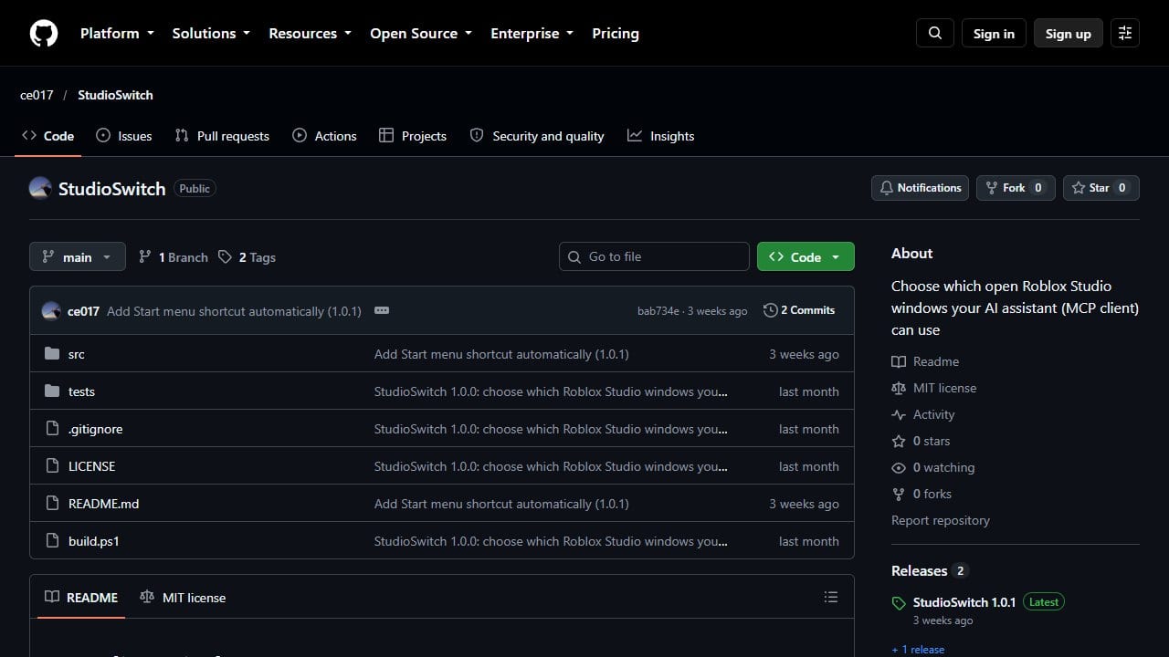Image resolution: width=1169 pixels, height=657 pixels.
Task: Open the Report repository link
Action: pos(941,520)
